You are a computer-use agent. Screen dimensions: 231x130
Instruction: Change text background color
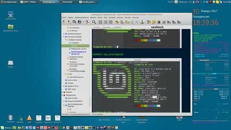(x=154, y=22)
